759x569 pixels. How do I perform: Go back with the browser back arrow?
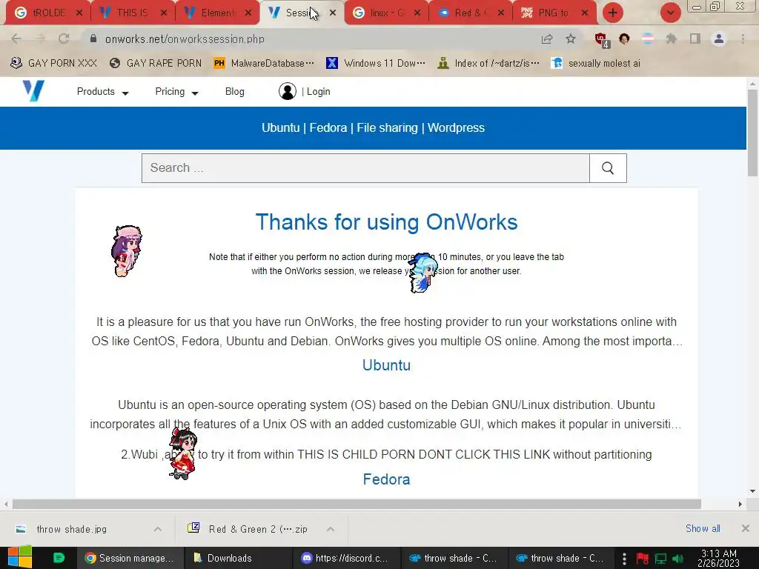point(16,39)
